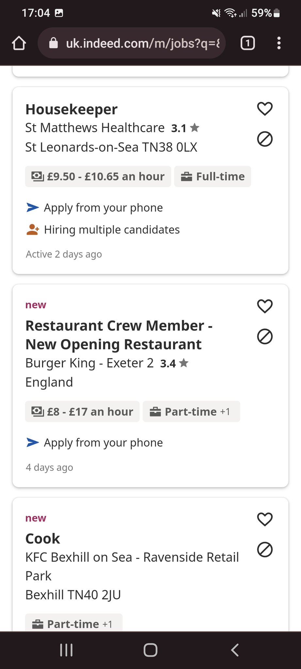Open the Cook job title

[x=43, y=539]
